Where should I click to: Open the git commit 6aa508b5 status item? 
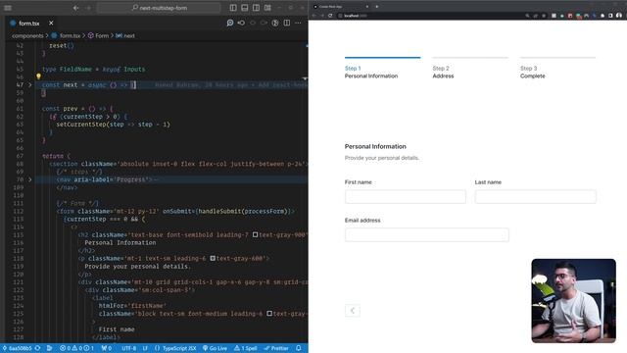coord(18,348)
